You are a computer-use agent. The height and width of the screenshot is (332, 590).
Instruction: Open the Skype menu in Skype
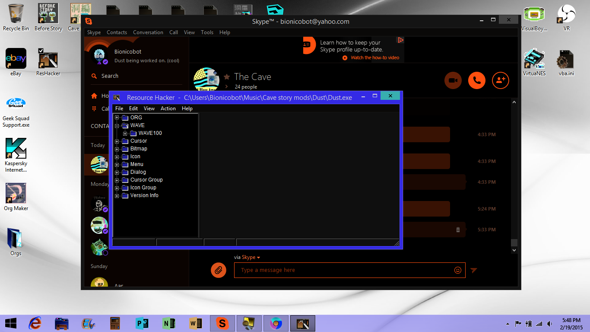click(94, 32)
